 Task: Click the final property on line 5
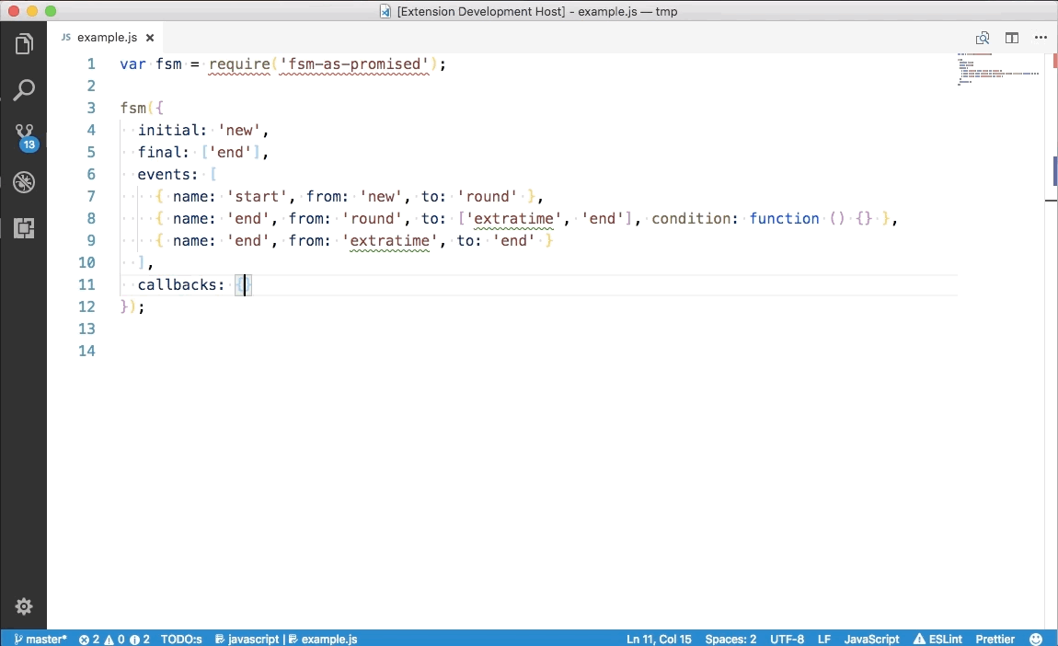(159, 153)
